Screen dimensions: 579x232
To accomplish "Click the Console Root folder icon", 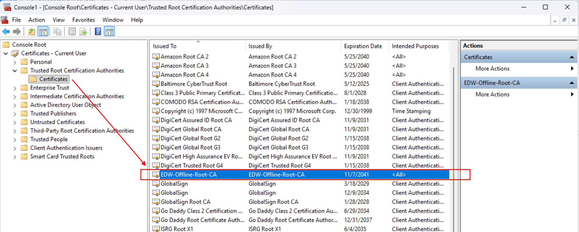I will [x=6, y=44].
